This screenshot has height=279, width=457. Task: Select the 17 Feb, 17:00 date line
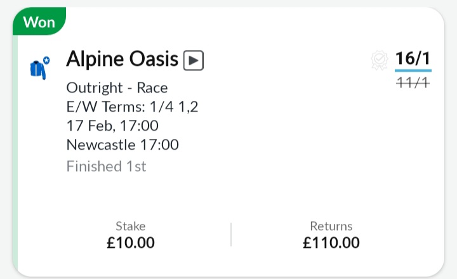point(112,126)
